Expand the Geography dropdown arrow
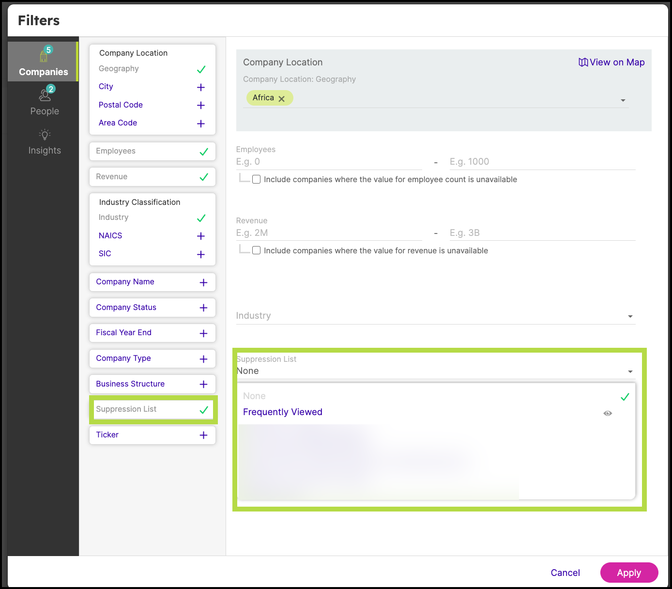The width and height of the screenshot is (672, 589). [623, 100]
